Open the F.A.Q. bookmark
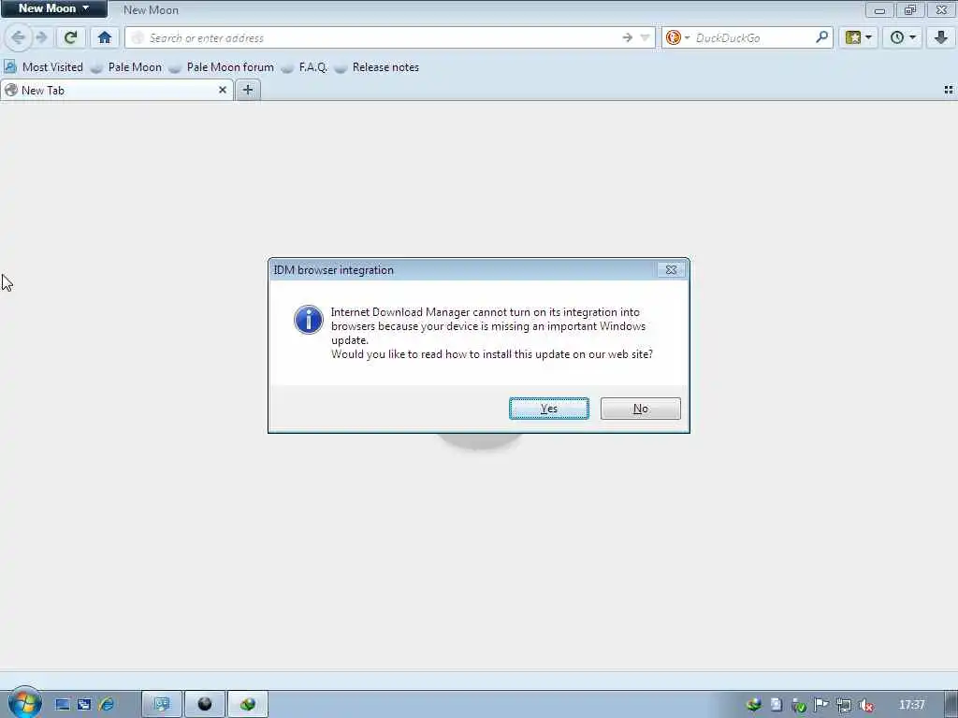The width and height of the screenshot is (958, 718). coord(305,67)
